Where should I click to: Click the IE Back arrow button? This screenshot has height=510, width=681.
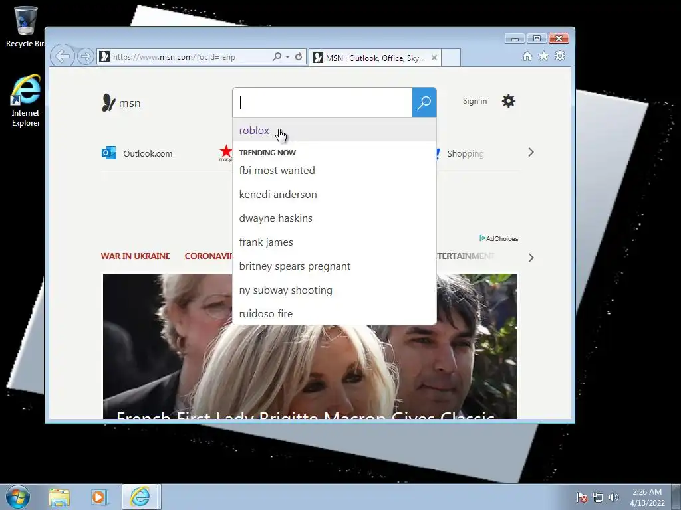click(63, 56)
